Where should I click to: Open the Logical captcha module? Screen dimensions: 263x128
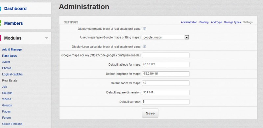(12, 74)
